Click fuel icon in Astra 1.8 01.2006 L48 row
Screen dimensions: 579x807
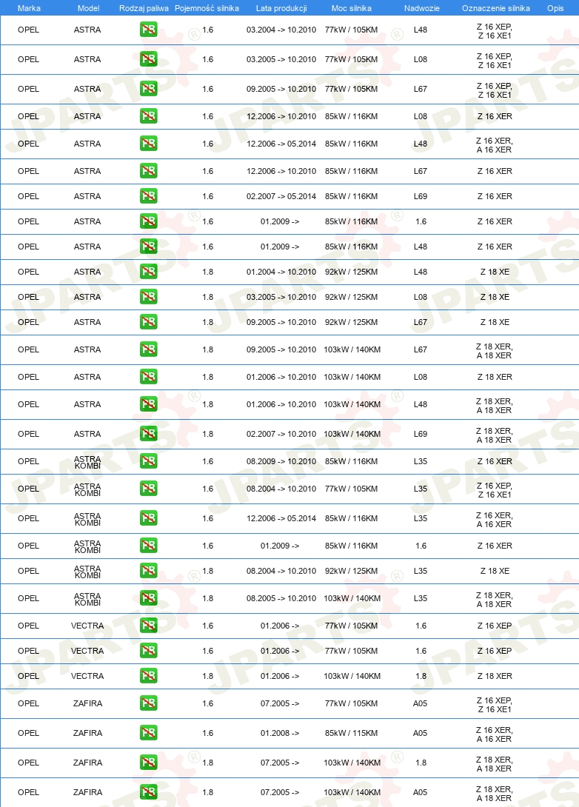point(149,404)
